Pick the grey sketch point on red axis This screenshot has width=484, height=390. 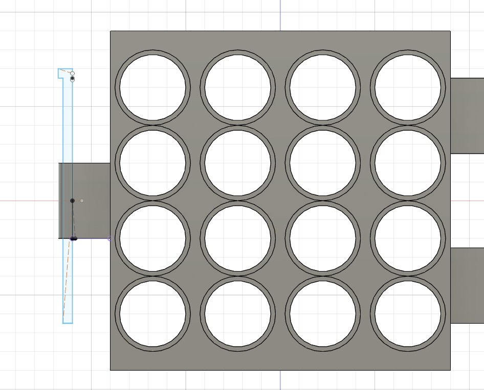82,201
